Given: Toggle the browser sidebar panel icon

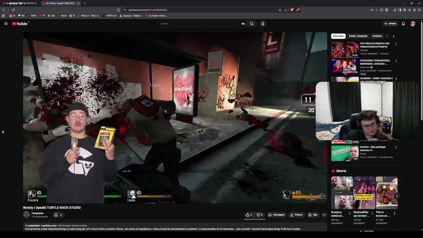Looking at the screenshot, I should tap(399, 10).
